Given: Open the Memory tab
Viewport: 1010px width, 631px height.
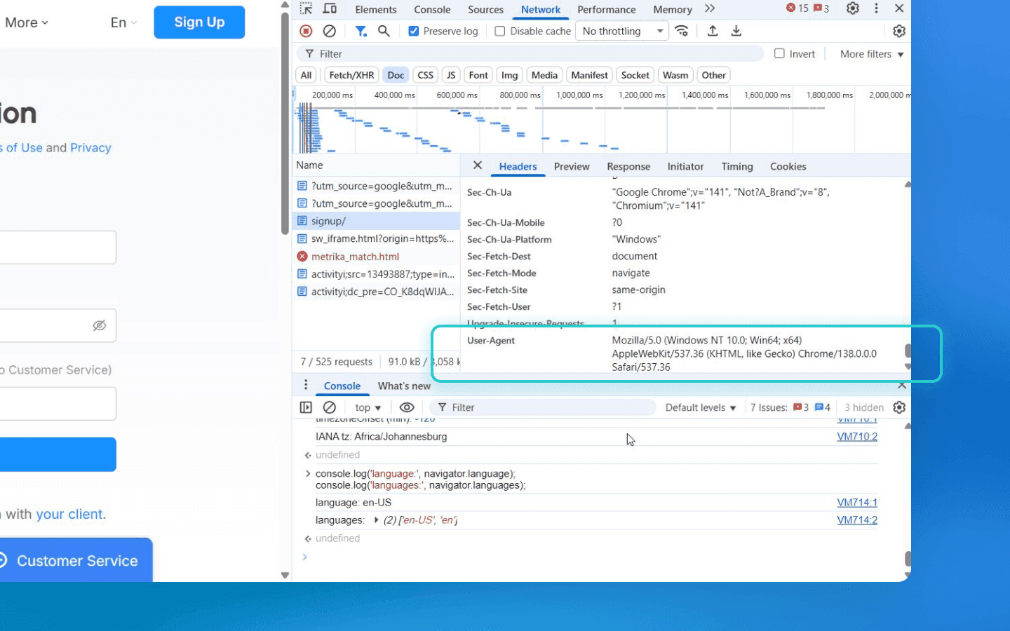Looking at the screenshot, I should pyautogui.click(x=673, y=10).
